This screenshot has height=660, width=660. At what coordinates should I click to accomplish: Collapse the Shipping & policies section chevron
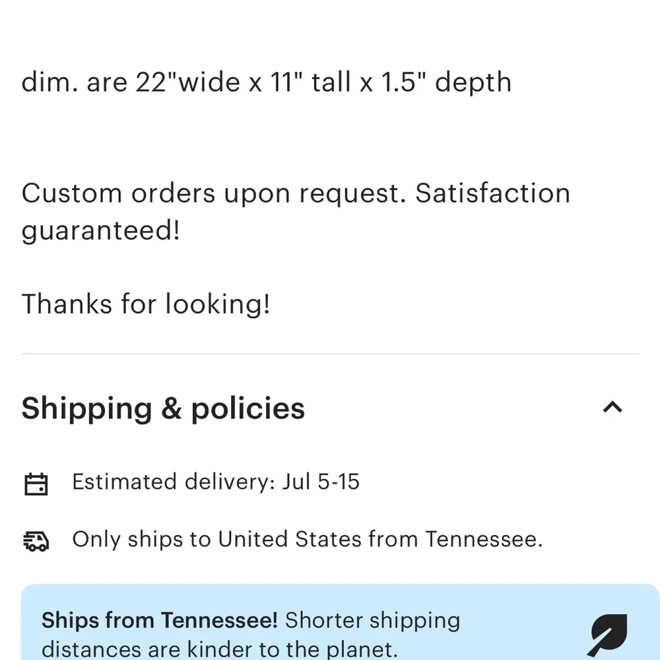click(612, 407)
